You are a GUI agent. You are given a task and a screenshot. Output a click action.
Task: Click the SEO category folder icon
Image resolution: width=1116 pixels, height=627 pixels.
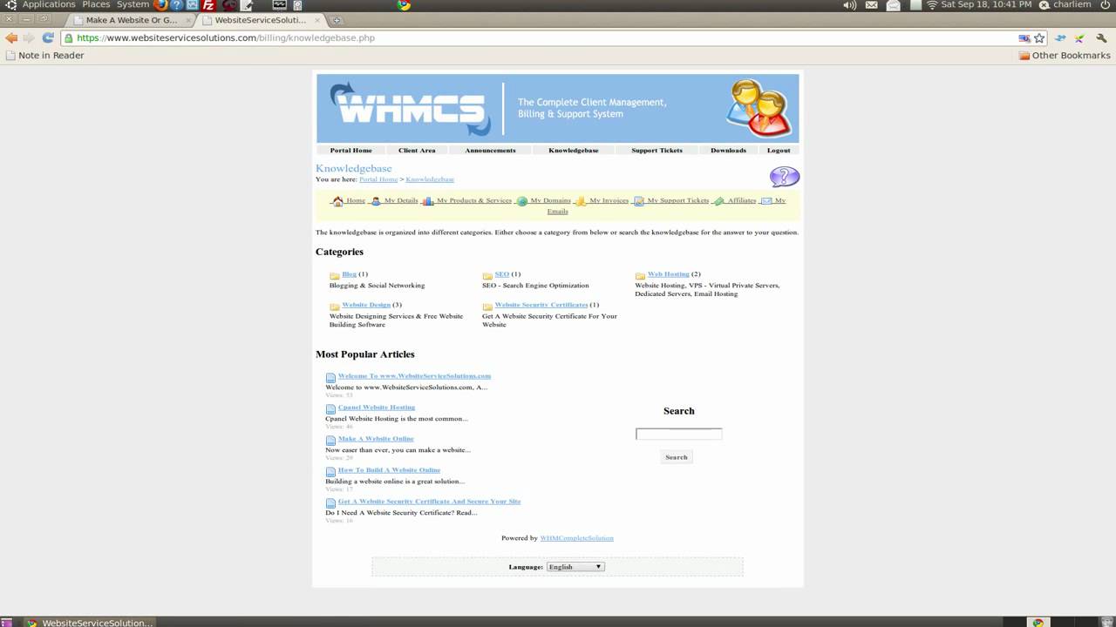pos(487,275)
